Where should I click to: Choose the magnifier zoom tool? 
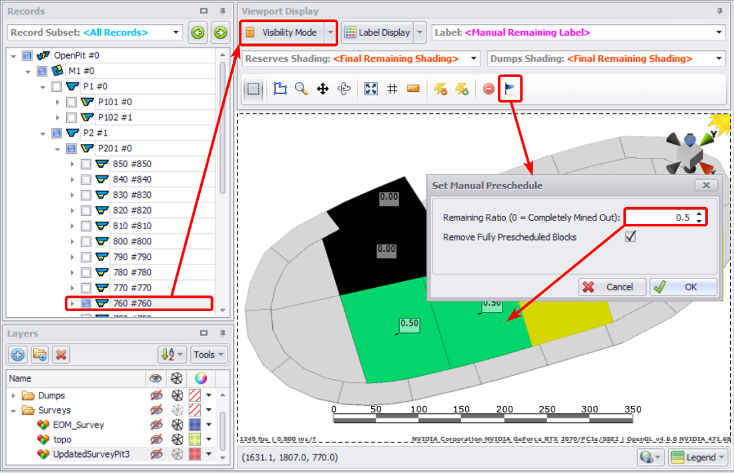[301, 89]
